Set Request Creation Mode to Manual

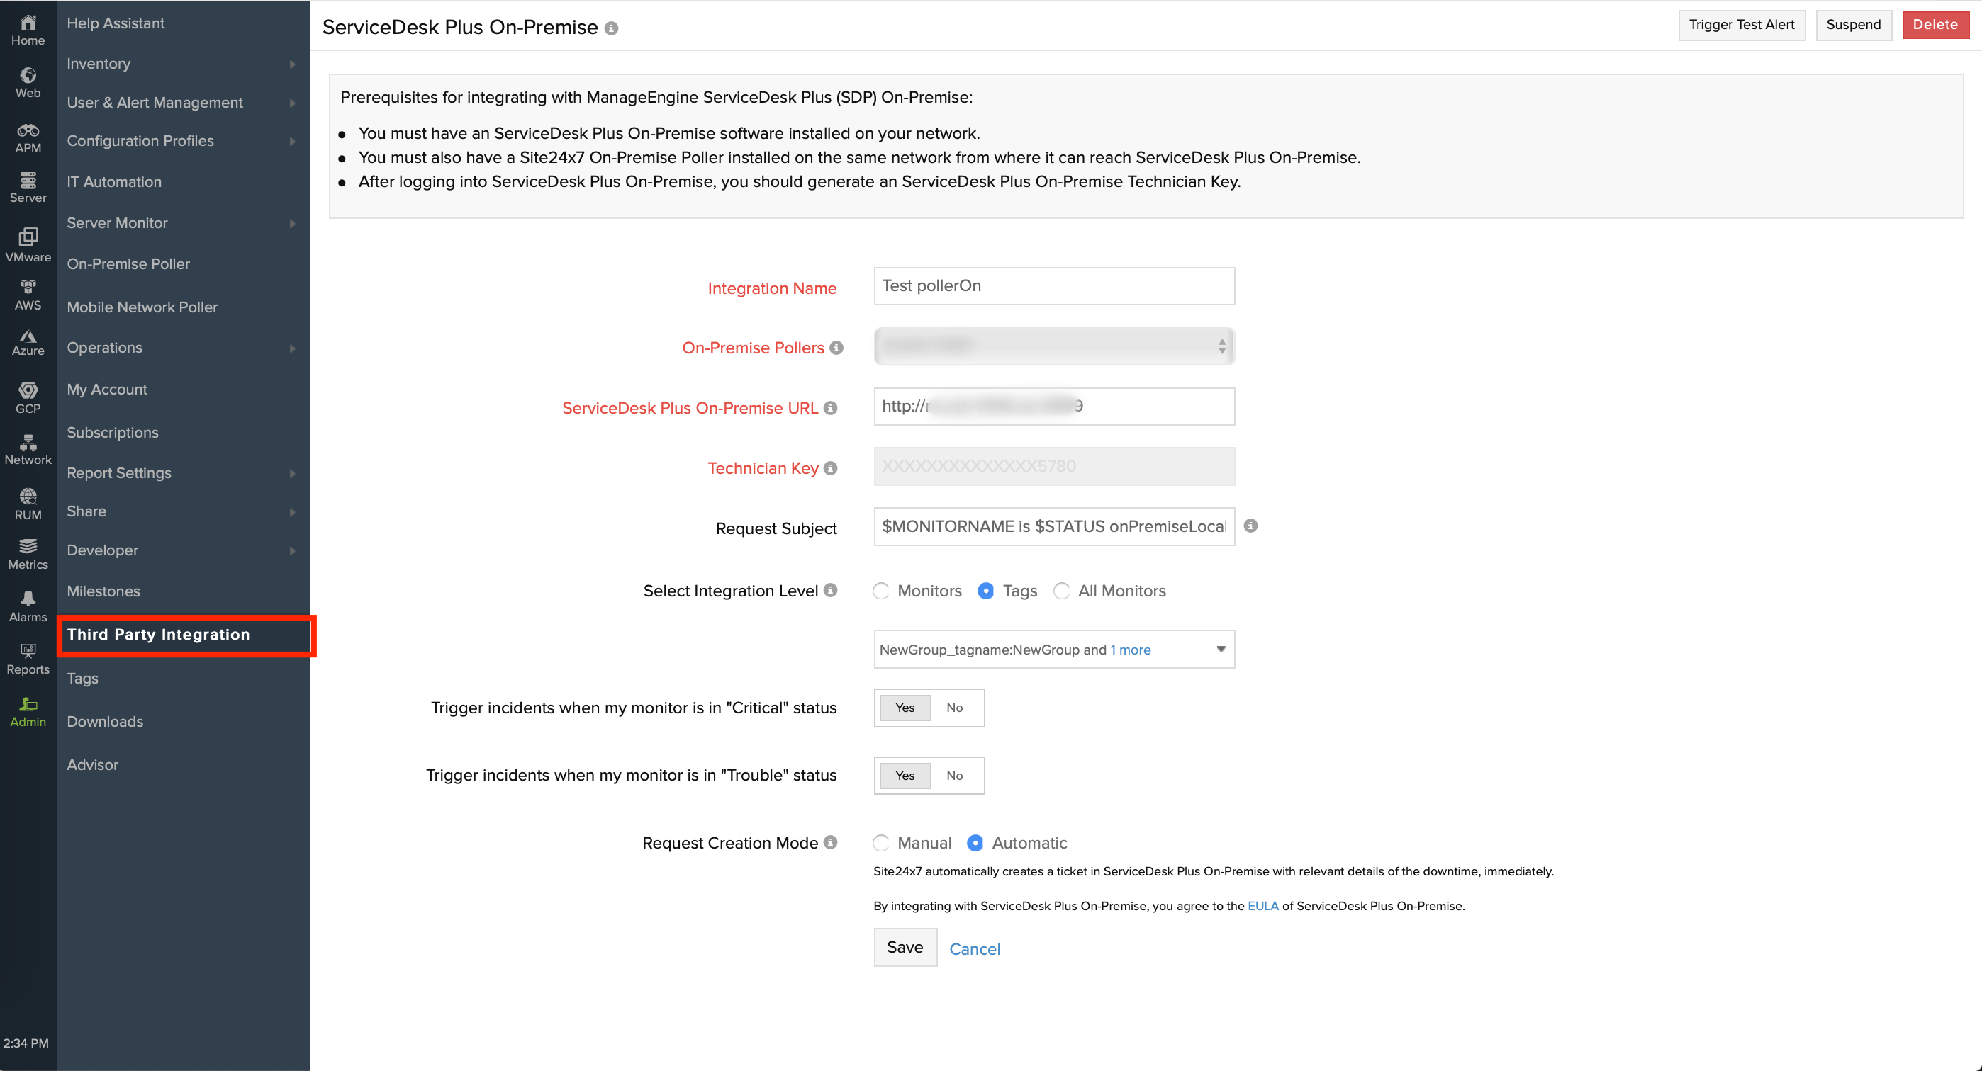881,843
